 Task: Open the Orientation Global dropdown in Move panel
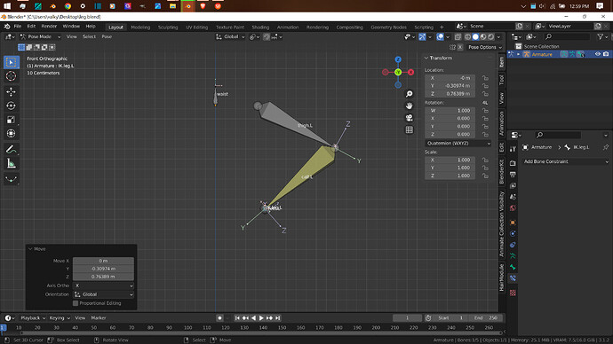(103, 294)
